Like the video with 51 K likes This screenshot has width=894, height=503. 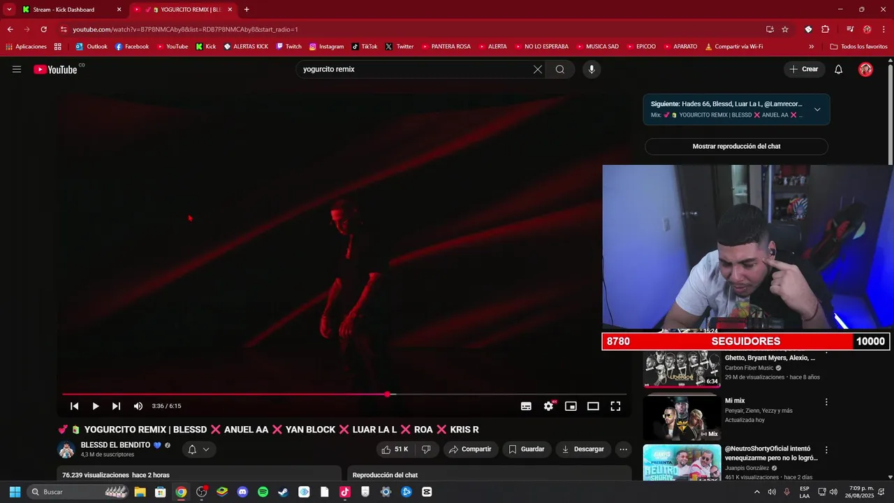coord(395,449)
